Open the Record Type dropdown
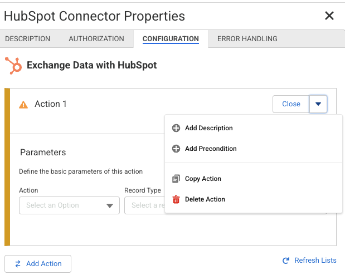Screen dimensions: 345x275 [x=144, y=205]
